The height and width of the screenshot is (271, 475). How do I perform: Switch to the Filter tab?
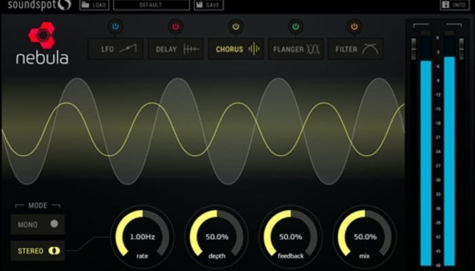pyautogui.click(x=356, y=49)
